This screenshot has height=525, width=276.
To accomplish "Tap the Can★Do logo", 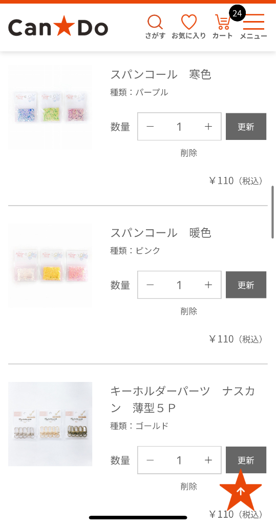I will [x=58, y=28].
